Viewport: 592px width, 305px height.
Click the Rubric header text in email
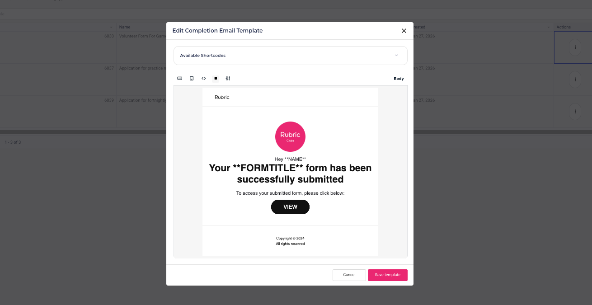tap(222, 97)
